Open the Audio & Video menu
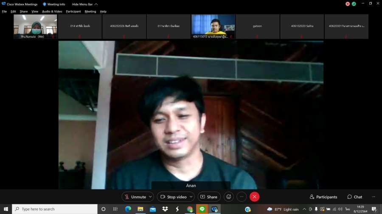This screenshot has width=382, height=214. (x=52, y=11)
